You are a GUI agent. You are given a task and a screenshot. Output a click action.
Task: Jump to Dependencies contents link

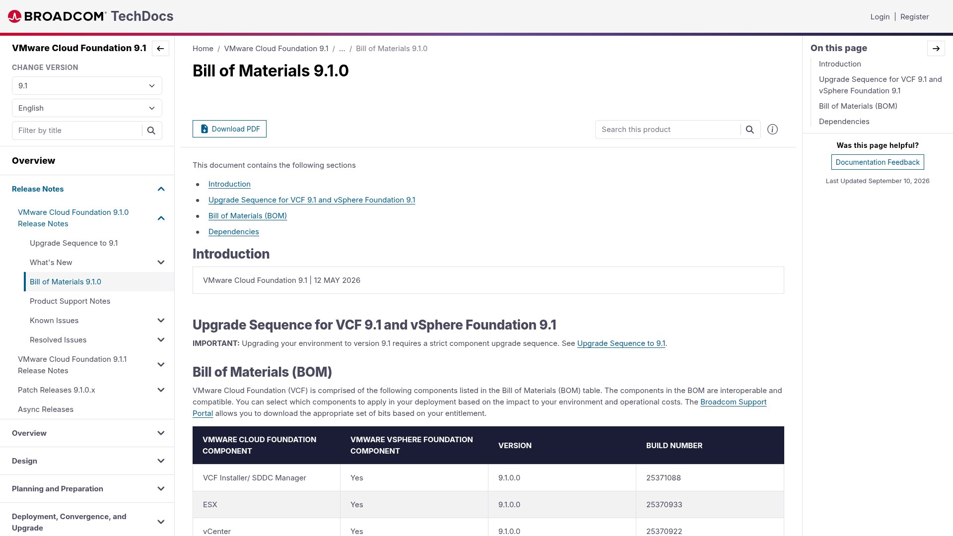234,232
